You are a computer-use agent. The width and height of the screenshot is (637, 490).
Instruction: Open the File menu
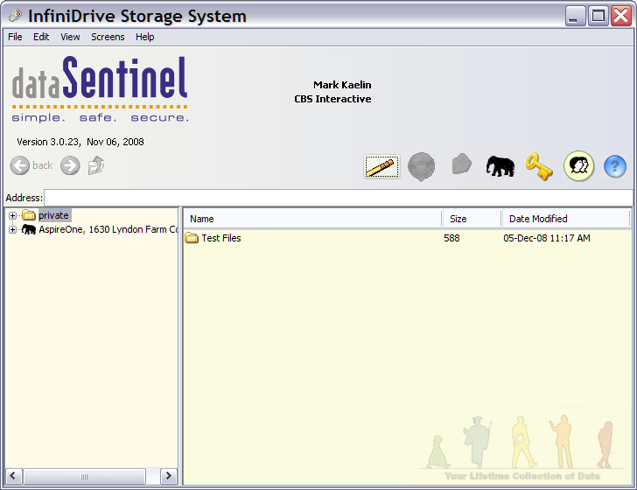click(x=15, y=37)
